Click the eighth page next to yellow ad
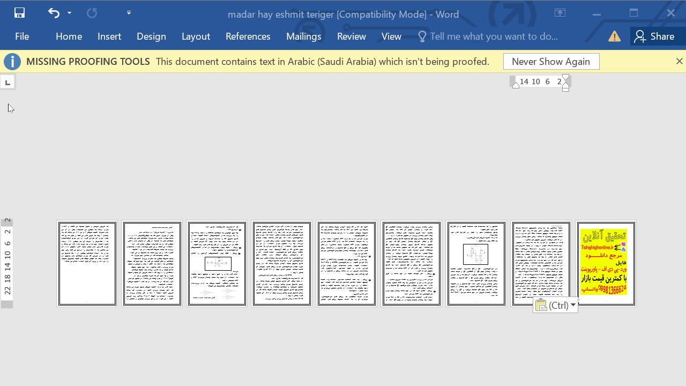This screenshot has height=386, width=686. tap(541, 264)
